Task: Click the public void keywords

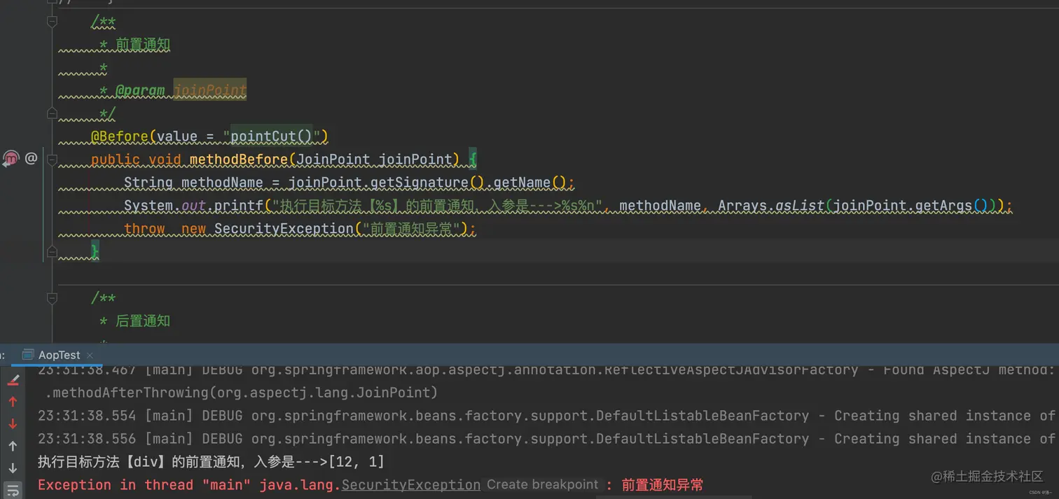Action: pyautogui.click(x=136, y=160)
